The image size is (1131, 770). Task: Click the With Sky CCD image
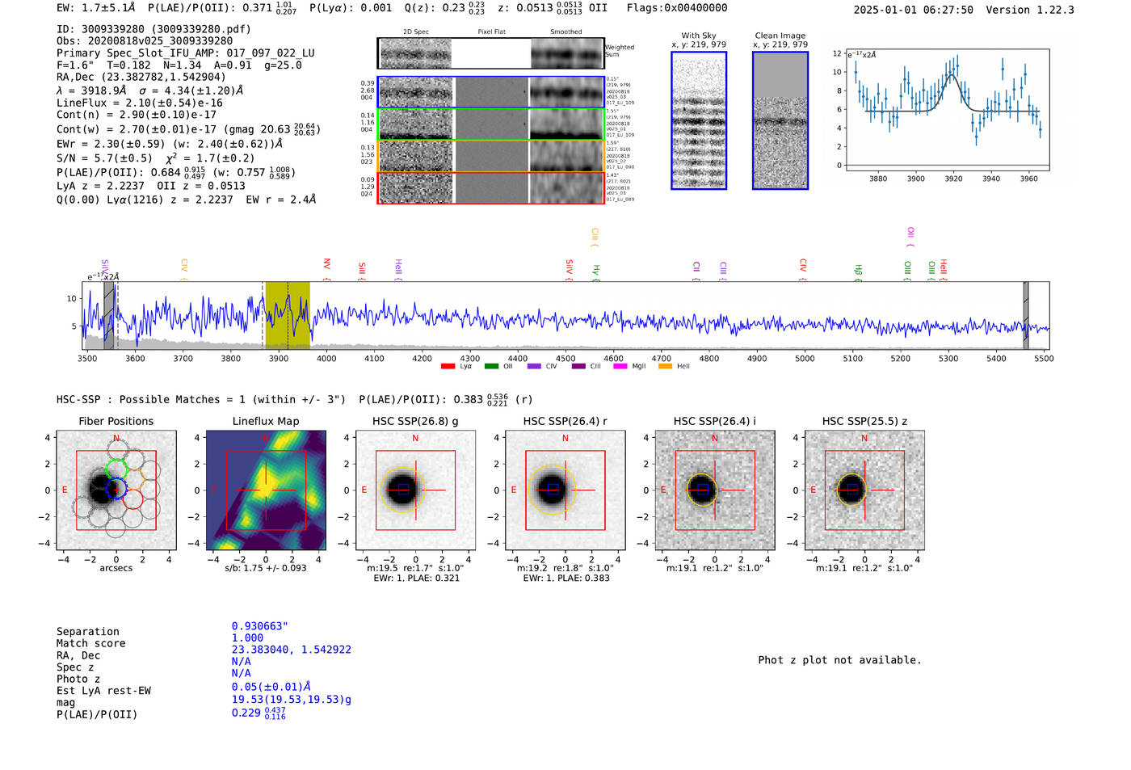click(x=699, y=120)
